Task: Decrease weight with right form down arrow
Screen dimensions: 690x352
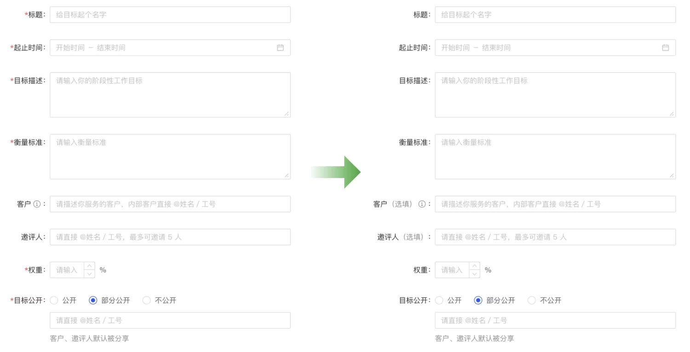Action: (474, 274)
